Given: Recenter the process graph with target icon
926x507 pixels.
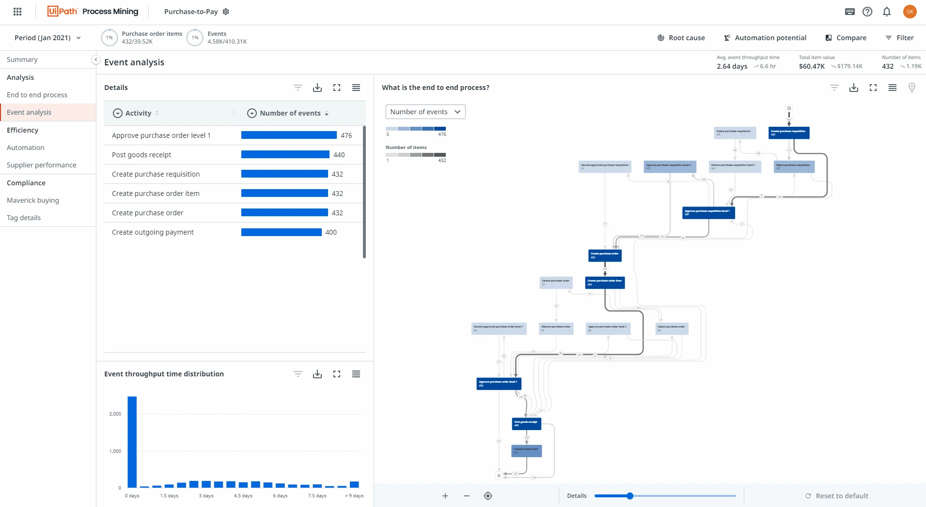Looking at the screenshot, I should click(x=488, y=496).
